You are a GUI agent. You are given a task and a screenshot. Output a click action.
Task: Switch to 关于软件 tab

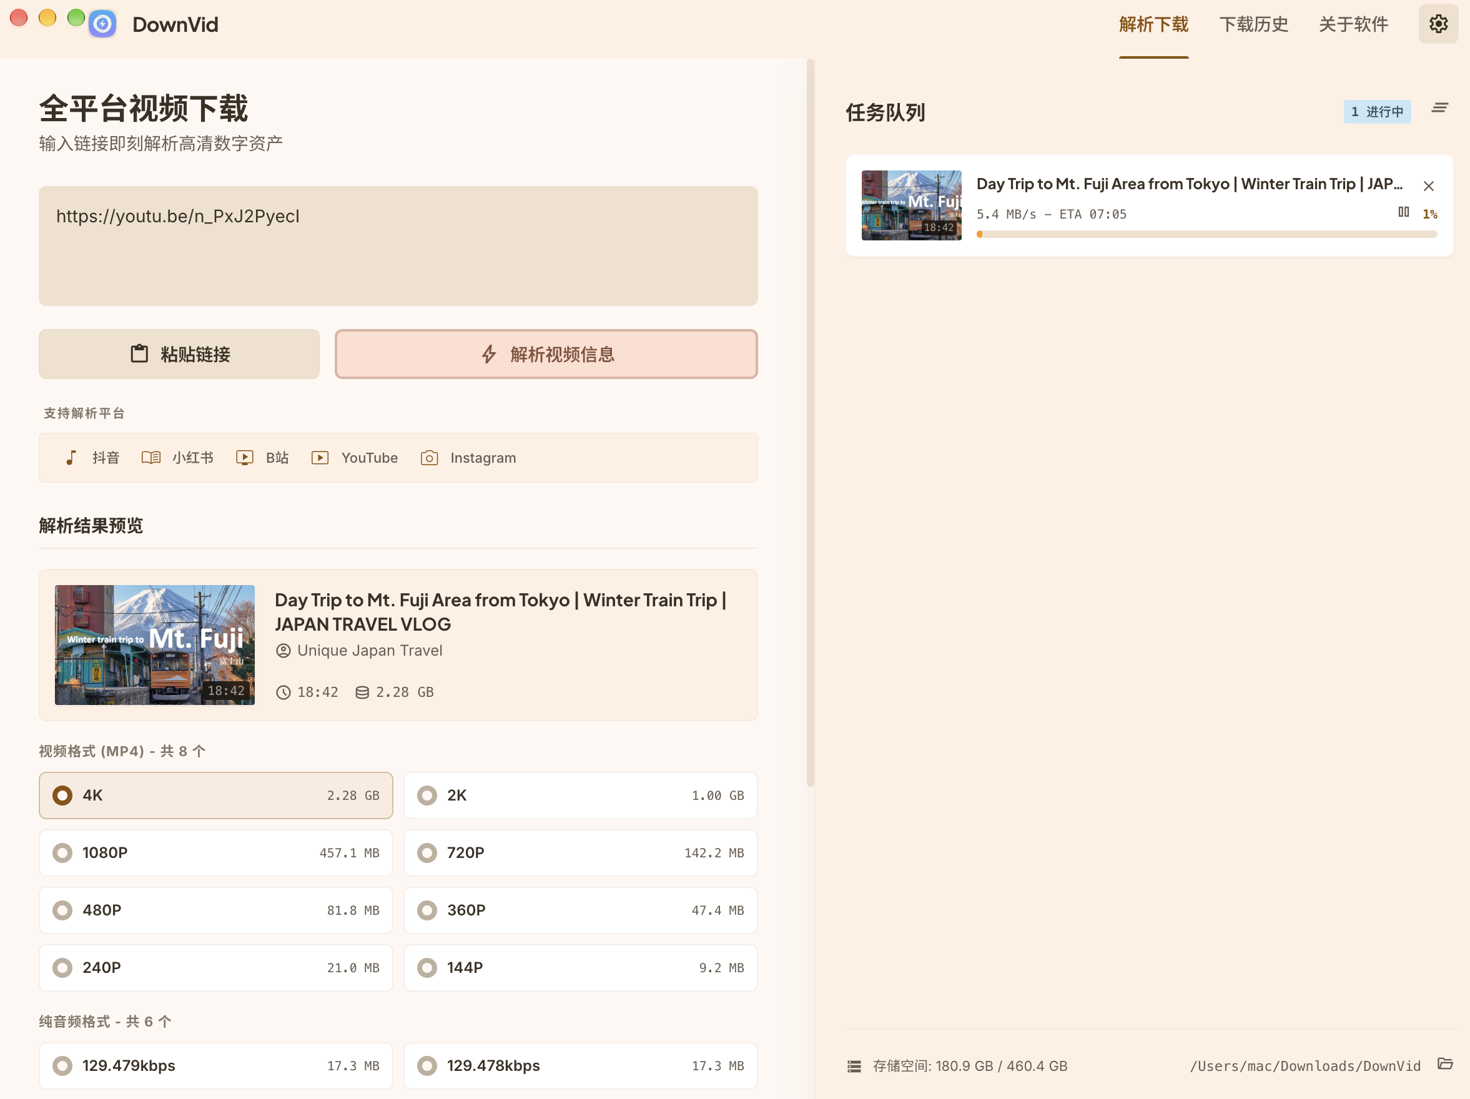[x=1353, y=24]
